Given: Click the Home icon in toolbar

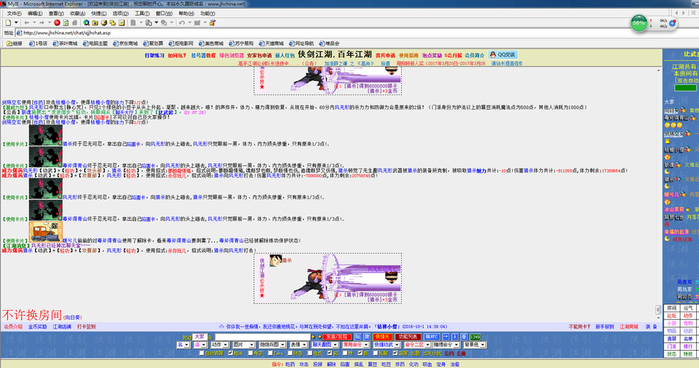Looking at the screenshot, I should [x=74, y=23].
